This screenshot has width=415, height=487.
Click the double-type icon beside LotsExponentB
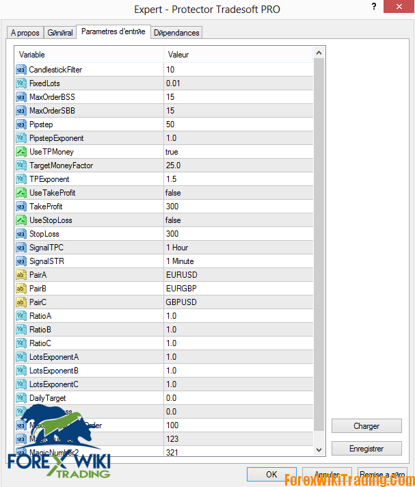coord(21,371)
